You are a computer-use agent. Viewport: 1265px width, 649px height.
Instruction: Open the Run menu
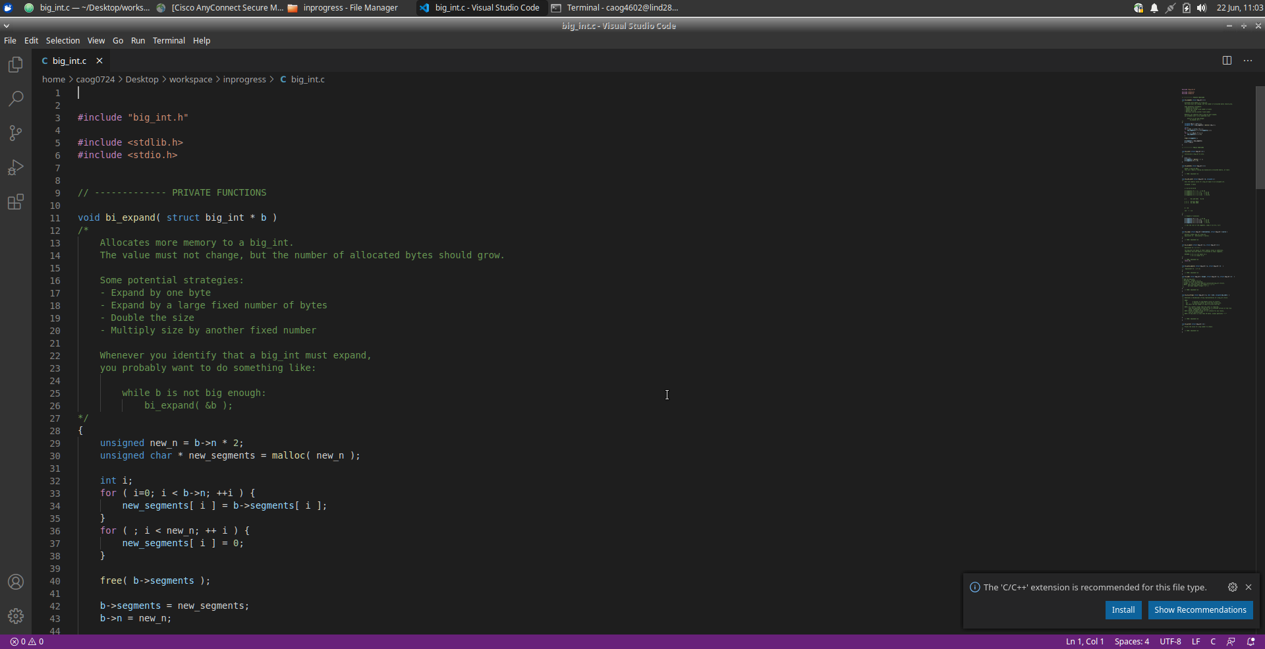[138, 41]
